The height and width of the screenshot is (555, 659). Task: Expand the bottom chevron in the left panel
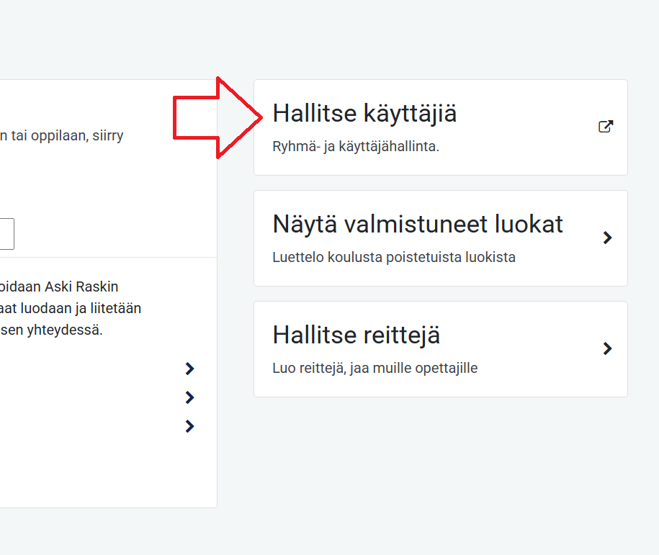(x=189, y=426)
